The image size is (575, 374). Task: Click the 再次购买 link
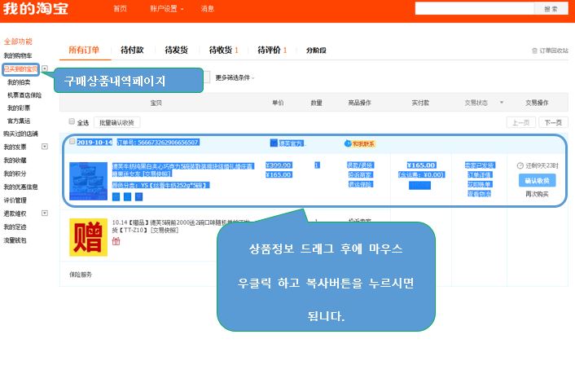click(537, 194)
